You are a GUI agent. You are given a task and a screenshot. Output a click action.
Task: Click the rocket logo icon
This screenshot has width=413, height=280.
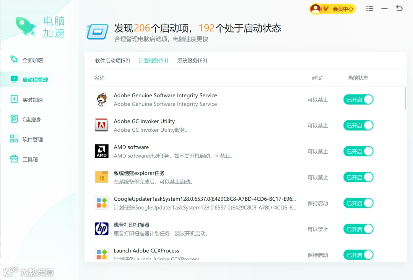click(x=26, y=26)
